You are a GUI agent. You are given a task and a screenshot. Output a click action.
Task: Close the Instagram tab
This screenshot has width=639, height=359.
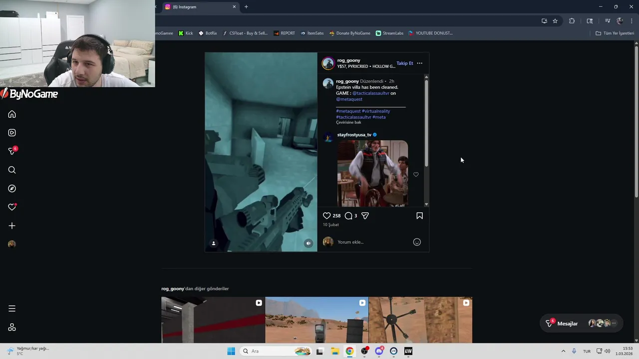(234, 7)
